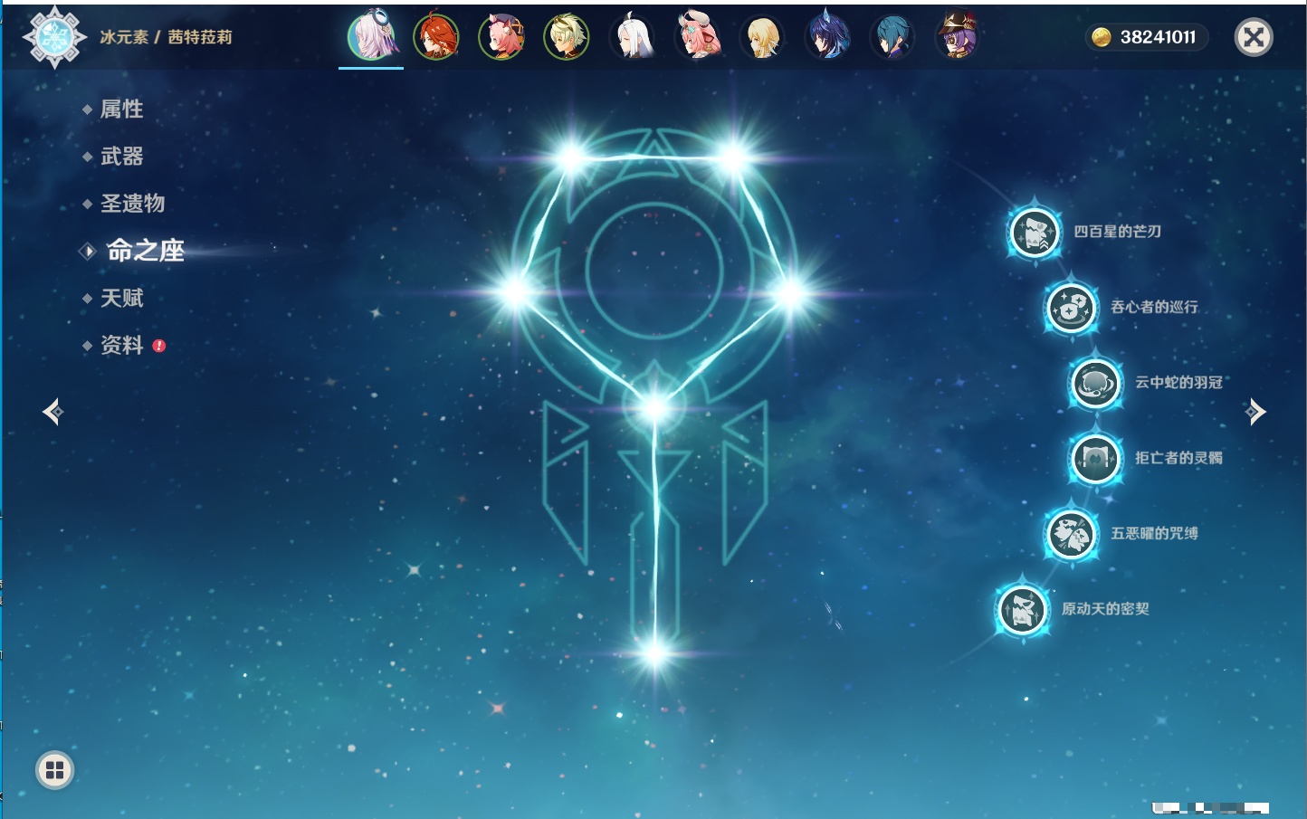1307x819 pixels.
Task: Open constellation 四百星的芒刃 icon
Action: [x=1035, y=233]
